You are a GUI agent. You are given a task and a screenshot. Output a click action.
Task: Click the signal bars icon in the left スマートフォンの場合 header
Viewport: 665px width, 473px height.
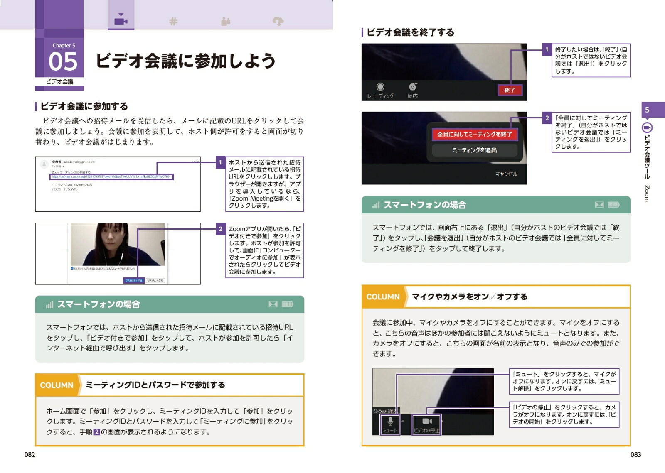point(50,304)
